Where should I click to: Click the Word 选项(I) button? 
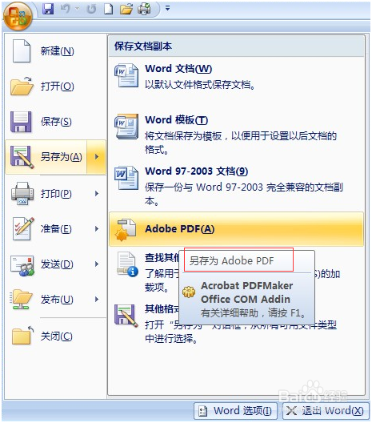coord(235,411)
